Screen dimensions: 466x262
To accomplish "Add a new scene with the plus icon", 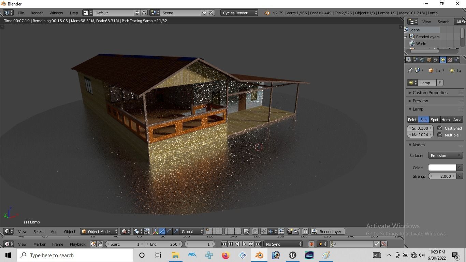I will coord(204,13).
